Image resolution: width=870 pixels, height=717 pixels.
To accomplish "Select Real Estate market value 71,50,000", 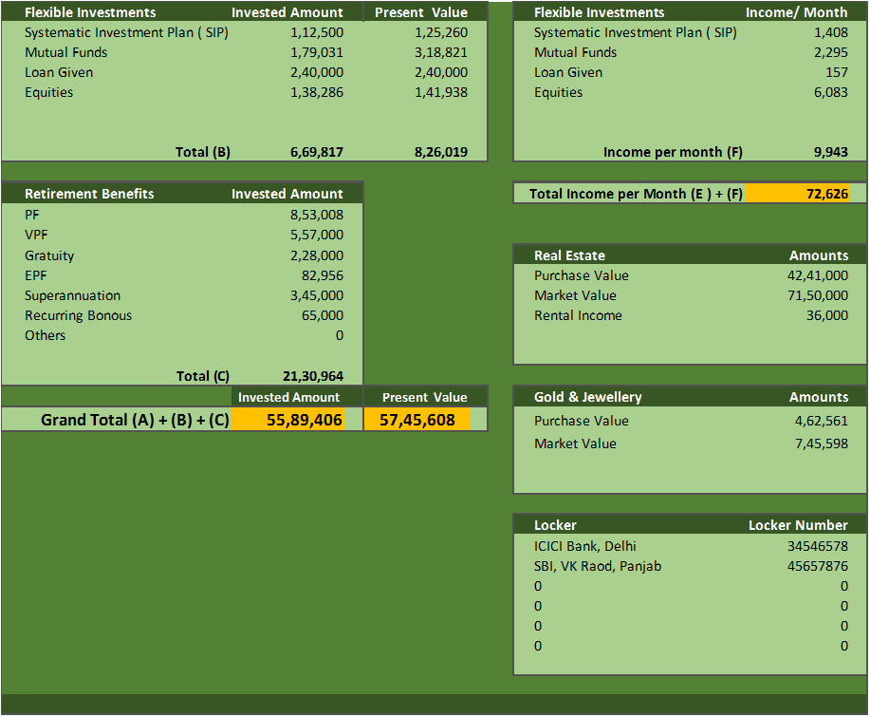I will 818,296.
